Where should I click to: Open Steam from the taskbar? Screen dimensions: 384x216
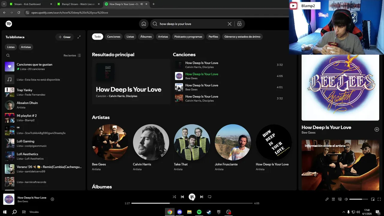[209, 212]
